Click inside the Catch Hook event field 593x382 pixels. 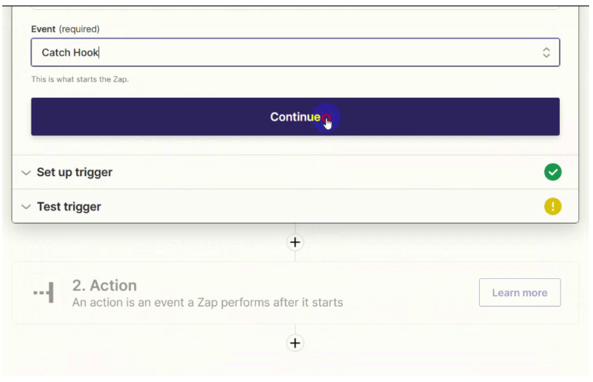(295, 52)
